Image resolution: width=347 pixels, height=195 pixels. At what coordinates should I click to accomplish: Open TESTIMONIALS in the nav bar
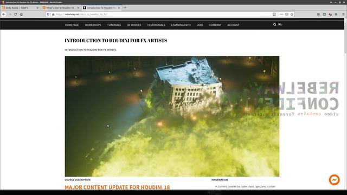[156, 25]
